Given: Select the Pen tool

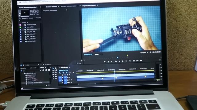Looking at the screenshot, I should point(56,74).
